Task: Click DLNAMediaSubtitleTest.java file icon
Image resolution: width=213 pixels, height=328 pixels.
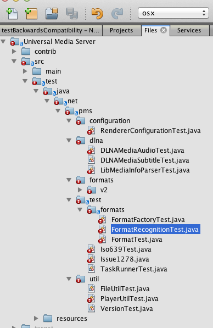Action: click(x=91, y=160)
